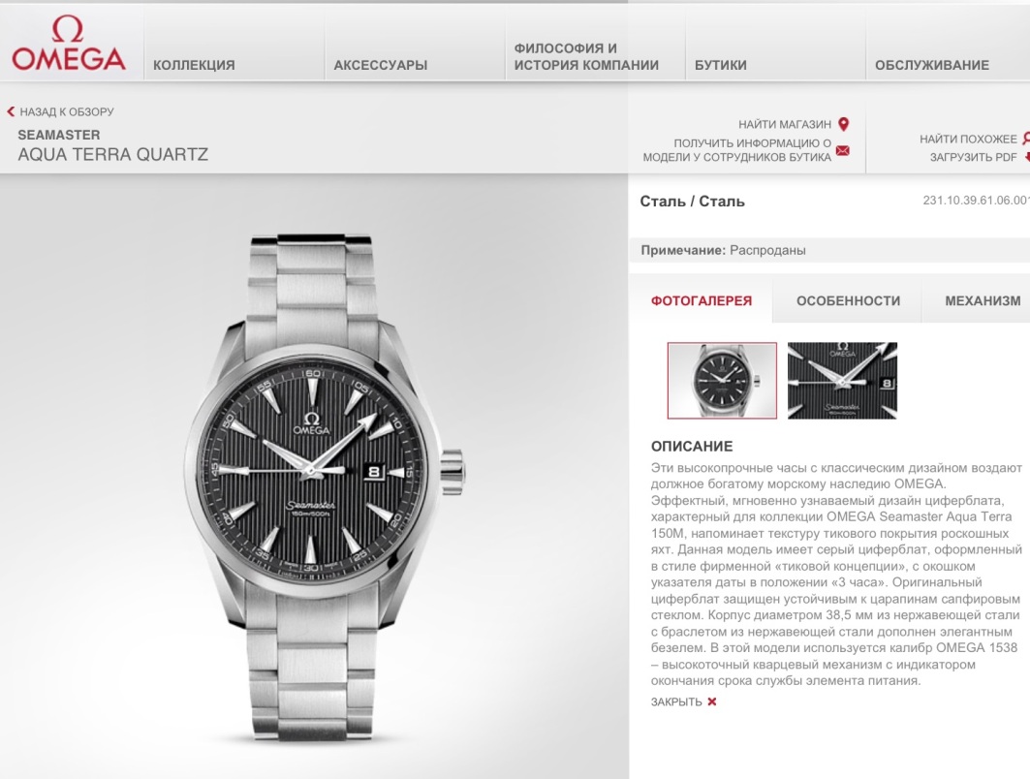1030x779 pixels.
Task: Open the АКСЕССУАРЫ menu
Action: (x=381, y=65)
